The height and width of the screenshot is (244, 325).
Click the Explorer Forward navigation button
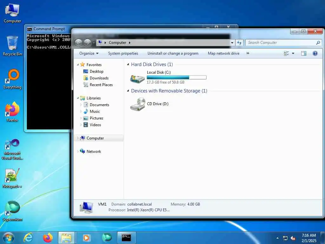pyautogui.click(x=88, y=43)
